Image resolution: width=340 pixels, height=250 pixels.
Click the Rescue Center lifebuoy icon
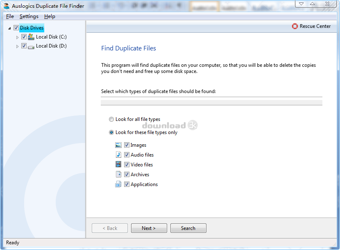[x=295, y=26]
